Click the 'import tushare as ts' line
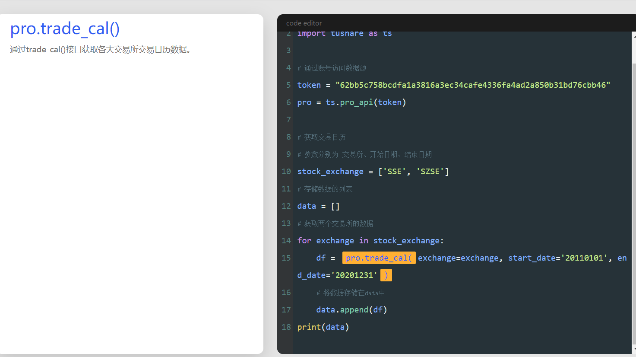Image resolution: width=636 pixels, height=357 pixels. pos(345,34)
